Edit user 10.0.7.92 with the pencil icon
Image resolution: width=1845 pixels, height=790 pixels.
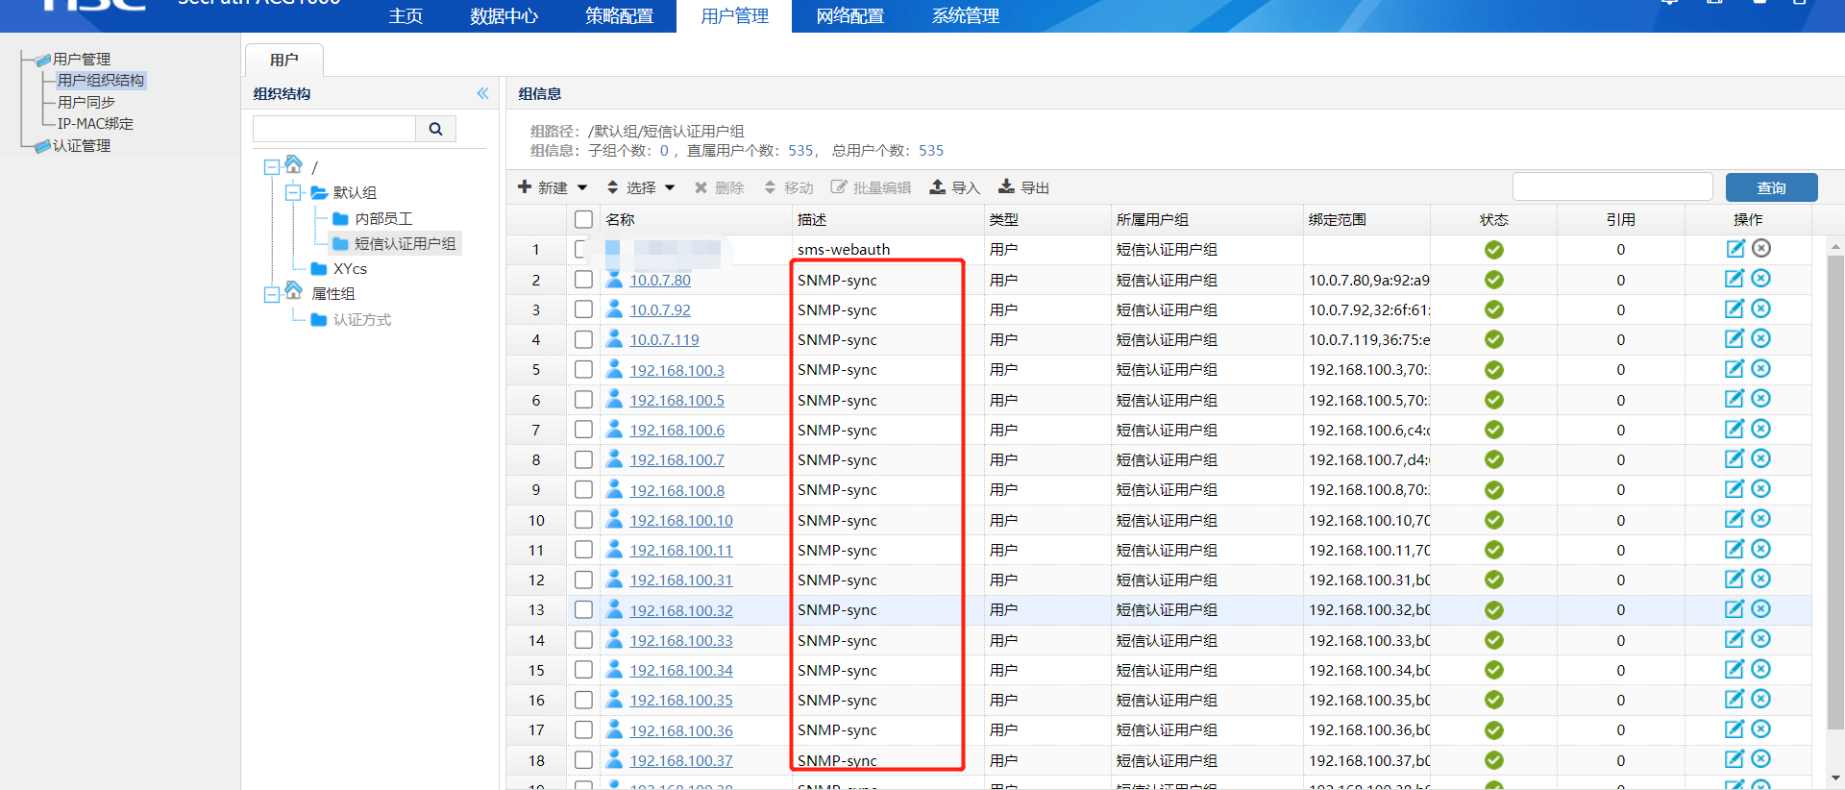tap(1734, 309)
